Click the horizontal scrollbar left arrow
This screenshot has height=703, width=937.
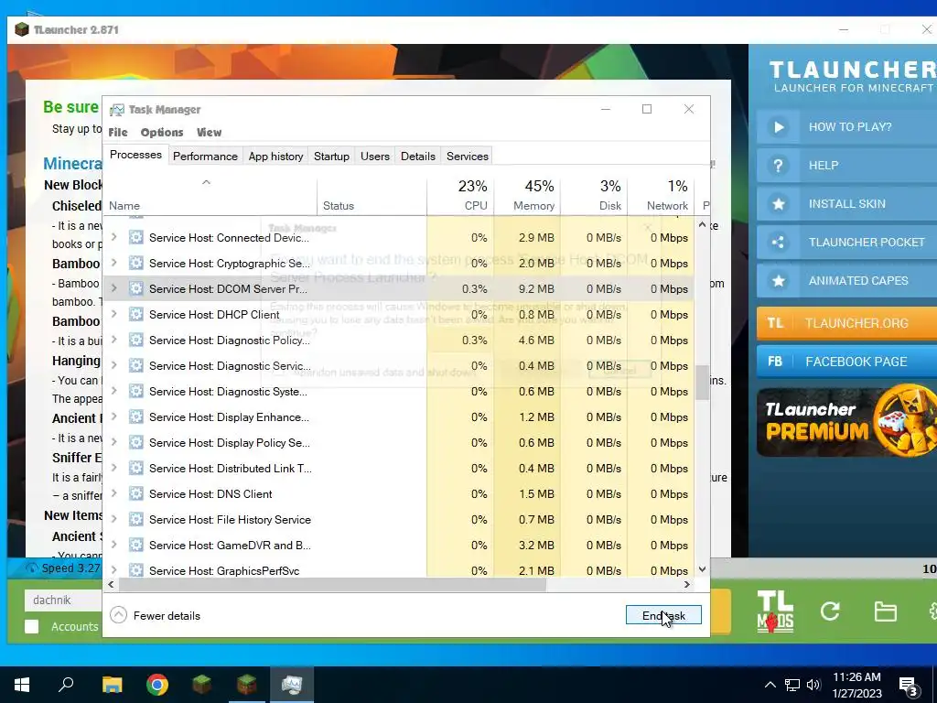point(111,585)
